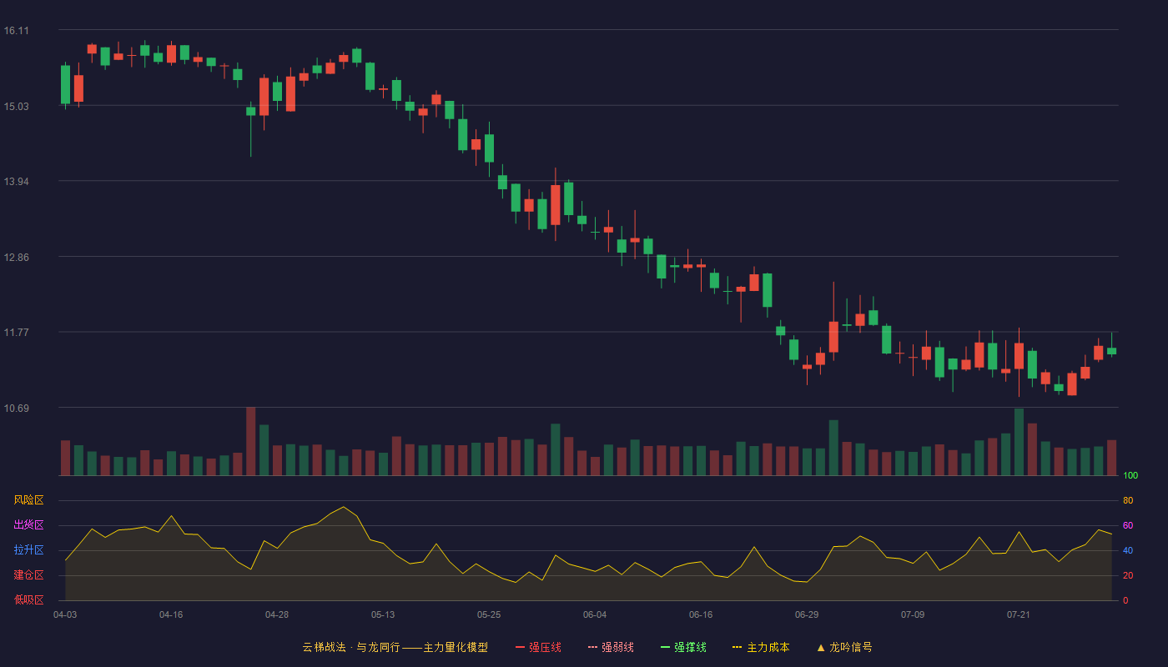Screen dimensions: 1168x667
Task: Click the 100 indicator scale label
Action: [1130, 476]
